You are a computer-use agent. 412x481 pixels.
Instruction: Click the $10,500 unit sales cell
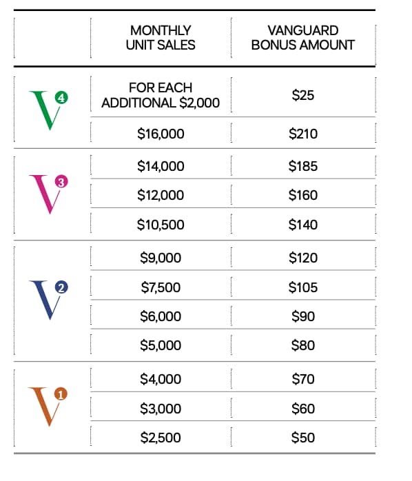[161, 225]
